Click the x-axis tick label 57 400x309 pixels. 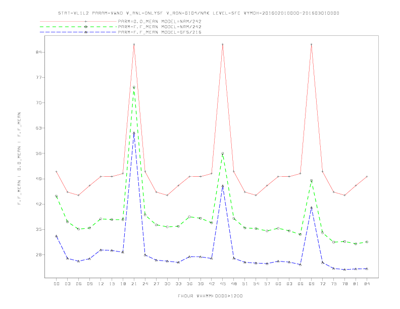pyautogui.click(x=267, y=284)
